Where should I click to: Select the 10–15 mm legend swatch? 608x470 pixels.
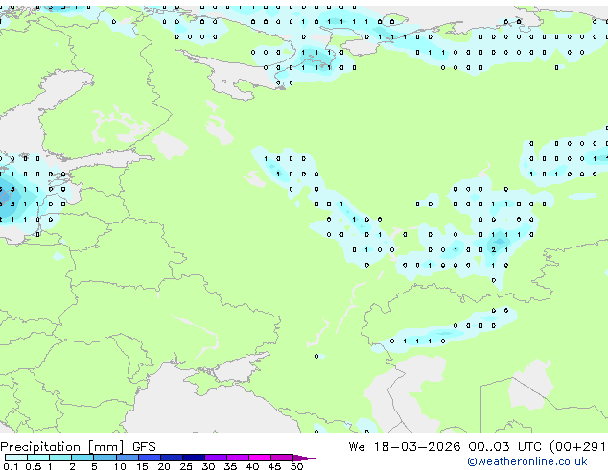(128, 458)
